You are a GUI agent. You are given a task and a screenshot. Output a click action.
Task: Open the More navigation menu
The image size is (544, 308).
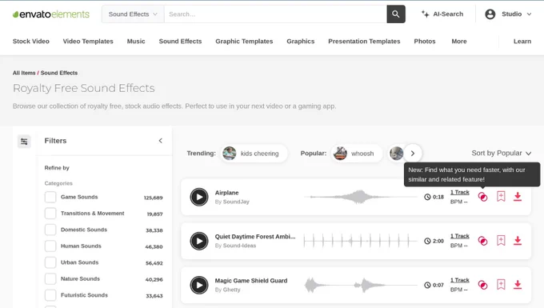pyautogui.click(x=459, y=42)
